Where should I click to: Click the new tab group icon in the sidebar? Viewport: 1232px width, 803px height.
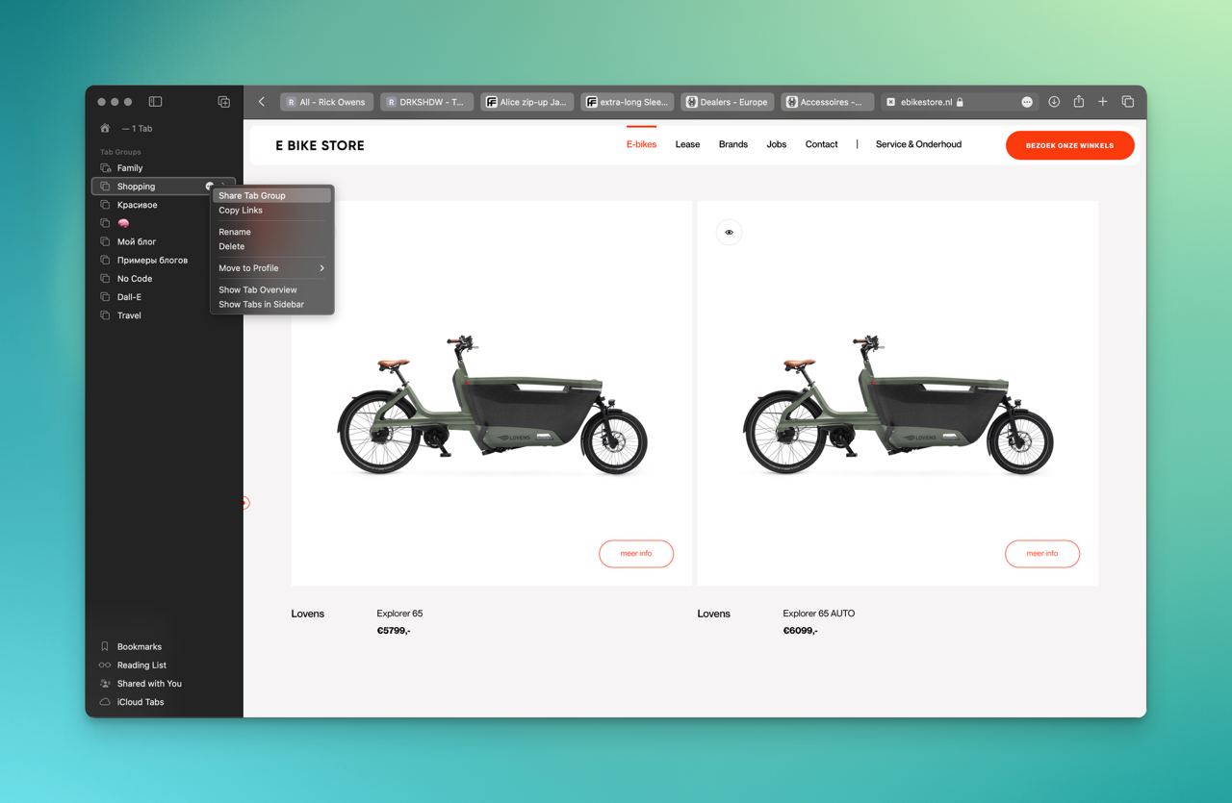[223, 102]
